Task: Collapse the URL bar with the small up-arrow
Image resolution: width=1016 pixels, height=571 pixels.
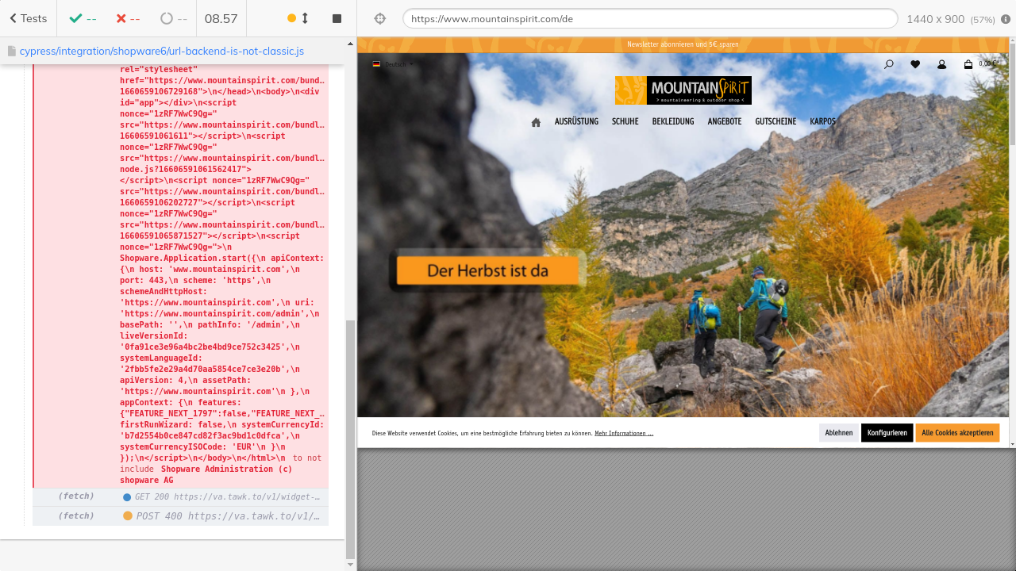Action: click(351, 70)
